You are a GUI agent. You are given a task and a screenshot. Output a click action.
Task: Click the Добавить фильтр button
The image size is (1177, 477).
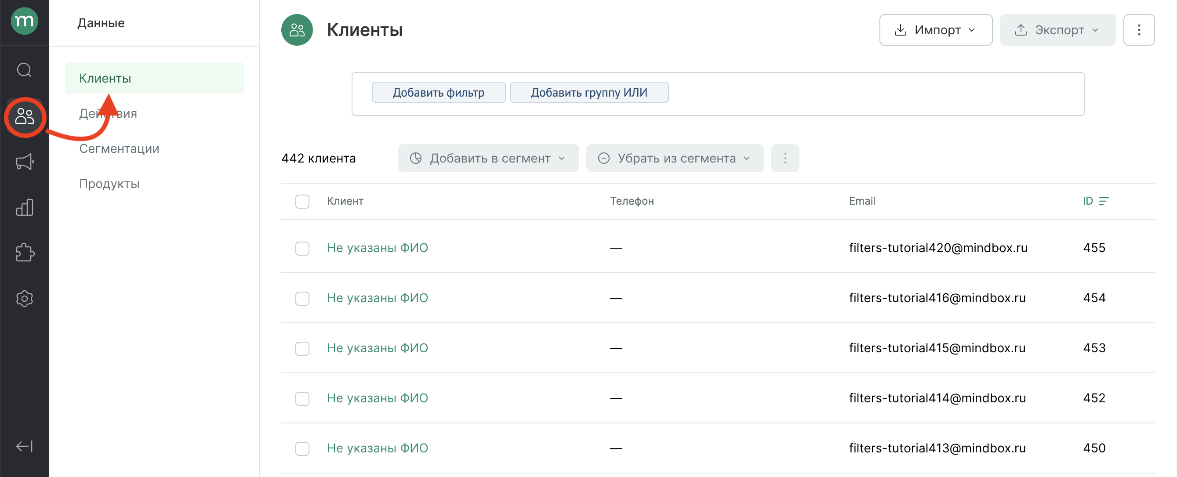[x=438, y=92]
